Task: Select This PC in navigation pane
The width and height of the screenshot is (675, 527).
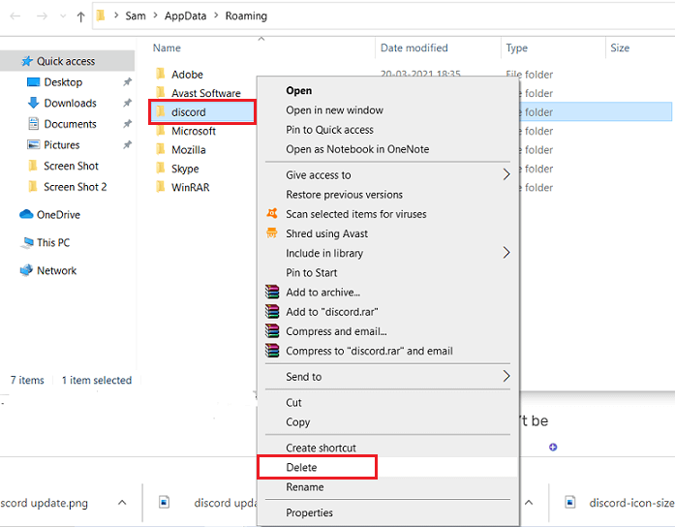Action: (53, 243)
